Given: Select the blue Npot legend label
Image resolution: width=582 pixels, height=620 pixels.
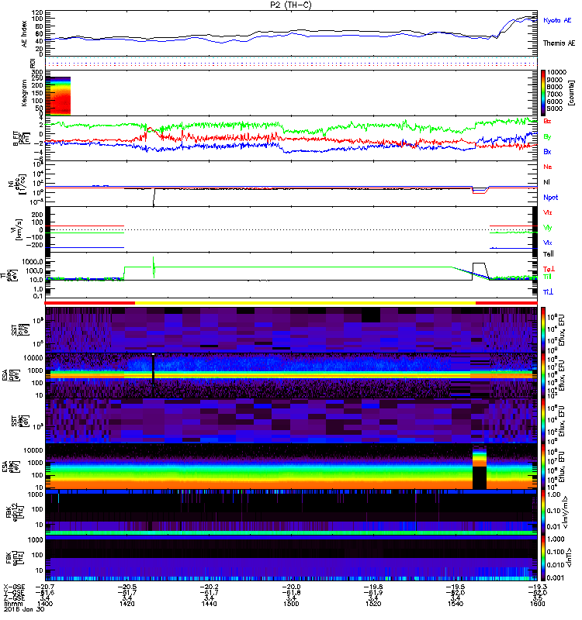Looking at the screenshot, I should (551, 198).
